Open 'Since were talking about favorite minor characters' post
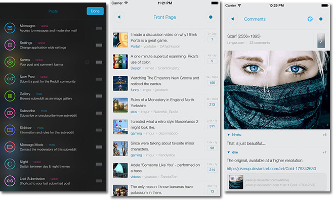Screen dimensions: 334x200 tap(162, 146)
